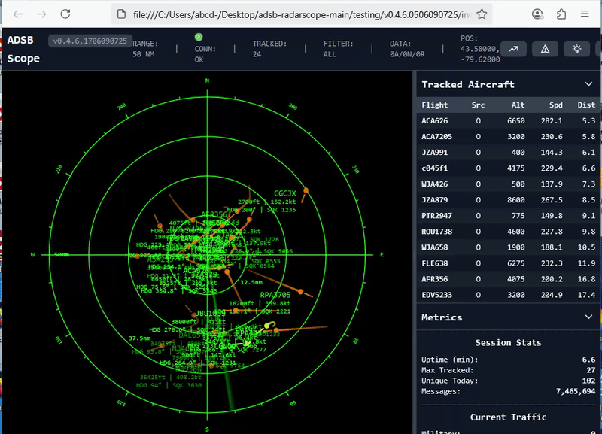Click the 37.5nm range ring label
Image resolution: width=602 pixels, height=434 pixels.
click(139, 338)
